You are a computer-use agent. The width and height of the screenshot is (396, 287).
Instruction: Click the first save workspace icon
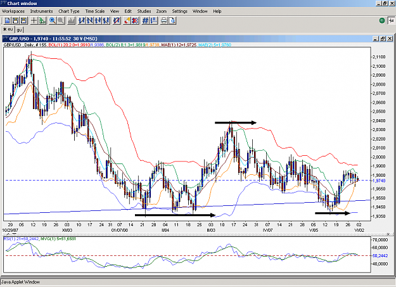(15, 20)
